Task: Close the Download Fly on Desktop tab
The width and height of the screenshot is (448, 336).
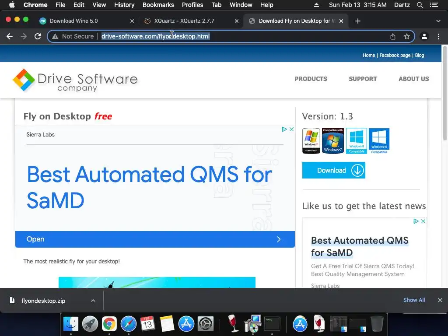Action: click(341, 21)
